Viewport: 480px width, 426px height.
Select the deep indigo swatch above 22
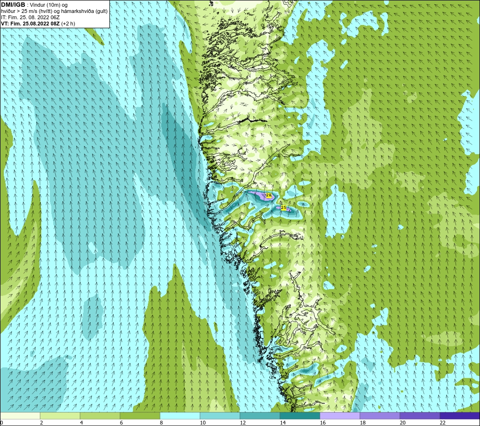(459, 415)
